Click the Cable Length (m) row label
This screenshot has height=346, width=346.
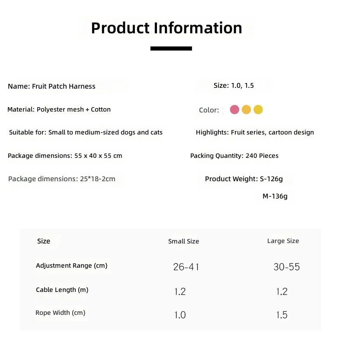pos(62,290)
